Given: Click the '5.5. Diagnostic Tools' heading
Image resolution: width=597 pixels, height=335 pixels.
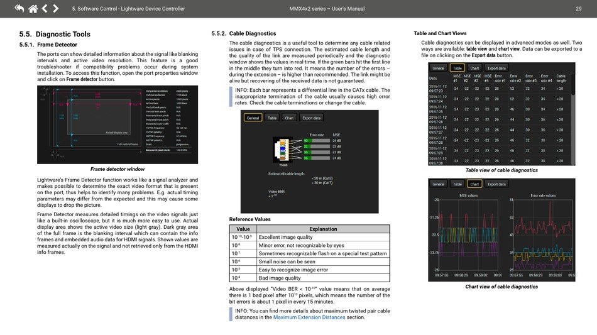Looking at the screenshot, I should pyautogui.click(x=55, y=34).
